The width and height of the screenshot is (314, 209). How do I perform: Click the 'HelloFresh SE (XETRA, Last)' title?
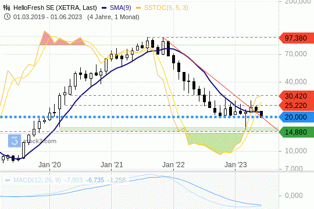[55, 8]
